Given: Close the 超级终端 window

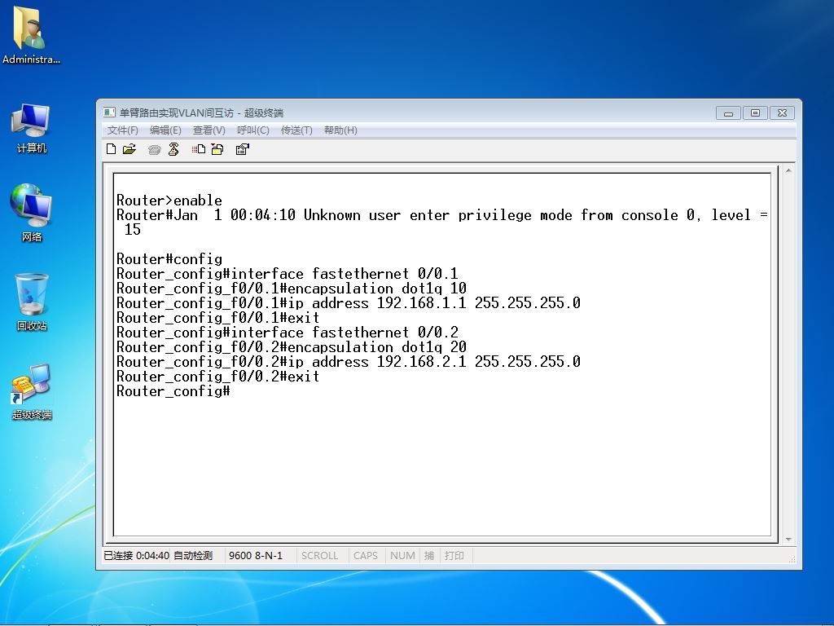Looking at the screenshot, I should [x=782, y=112].
